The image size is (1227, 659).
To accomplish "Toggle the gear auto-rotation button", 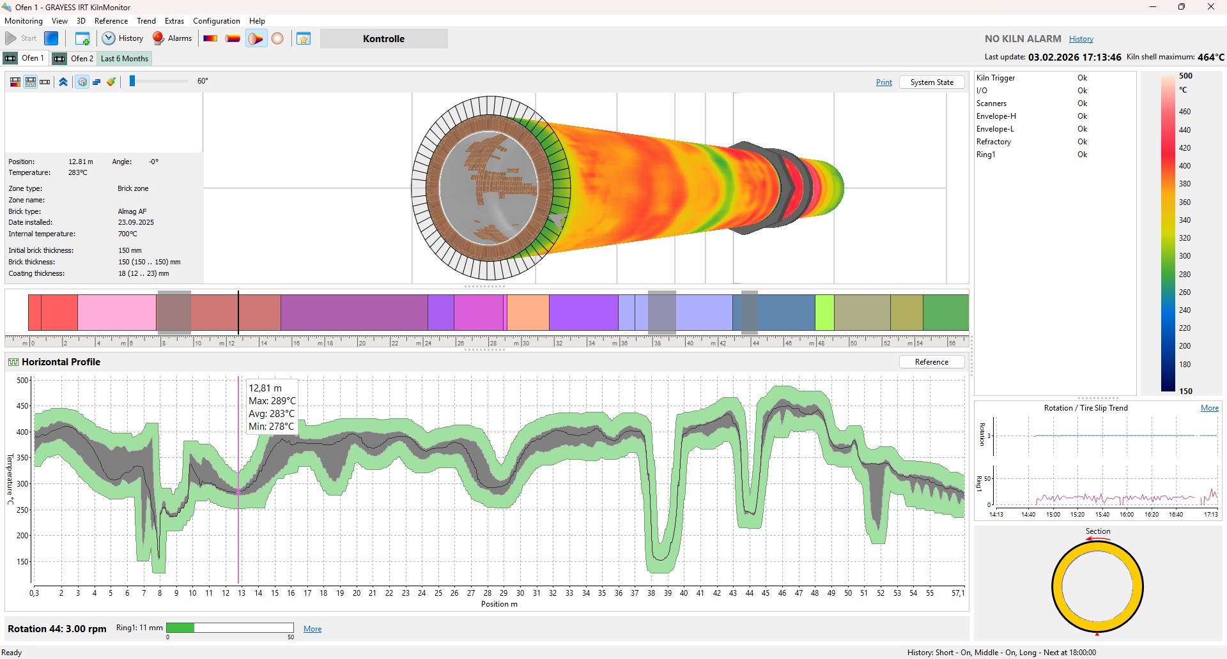I will [x=82, y=82].
